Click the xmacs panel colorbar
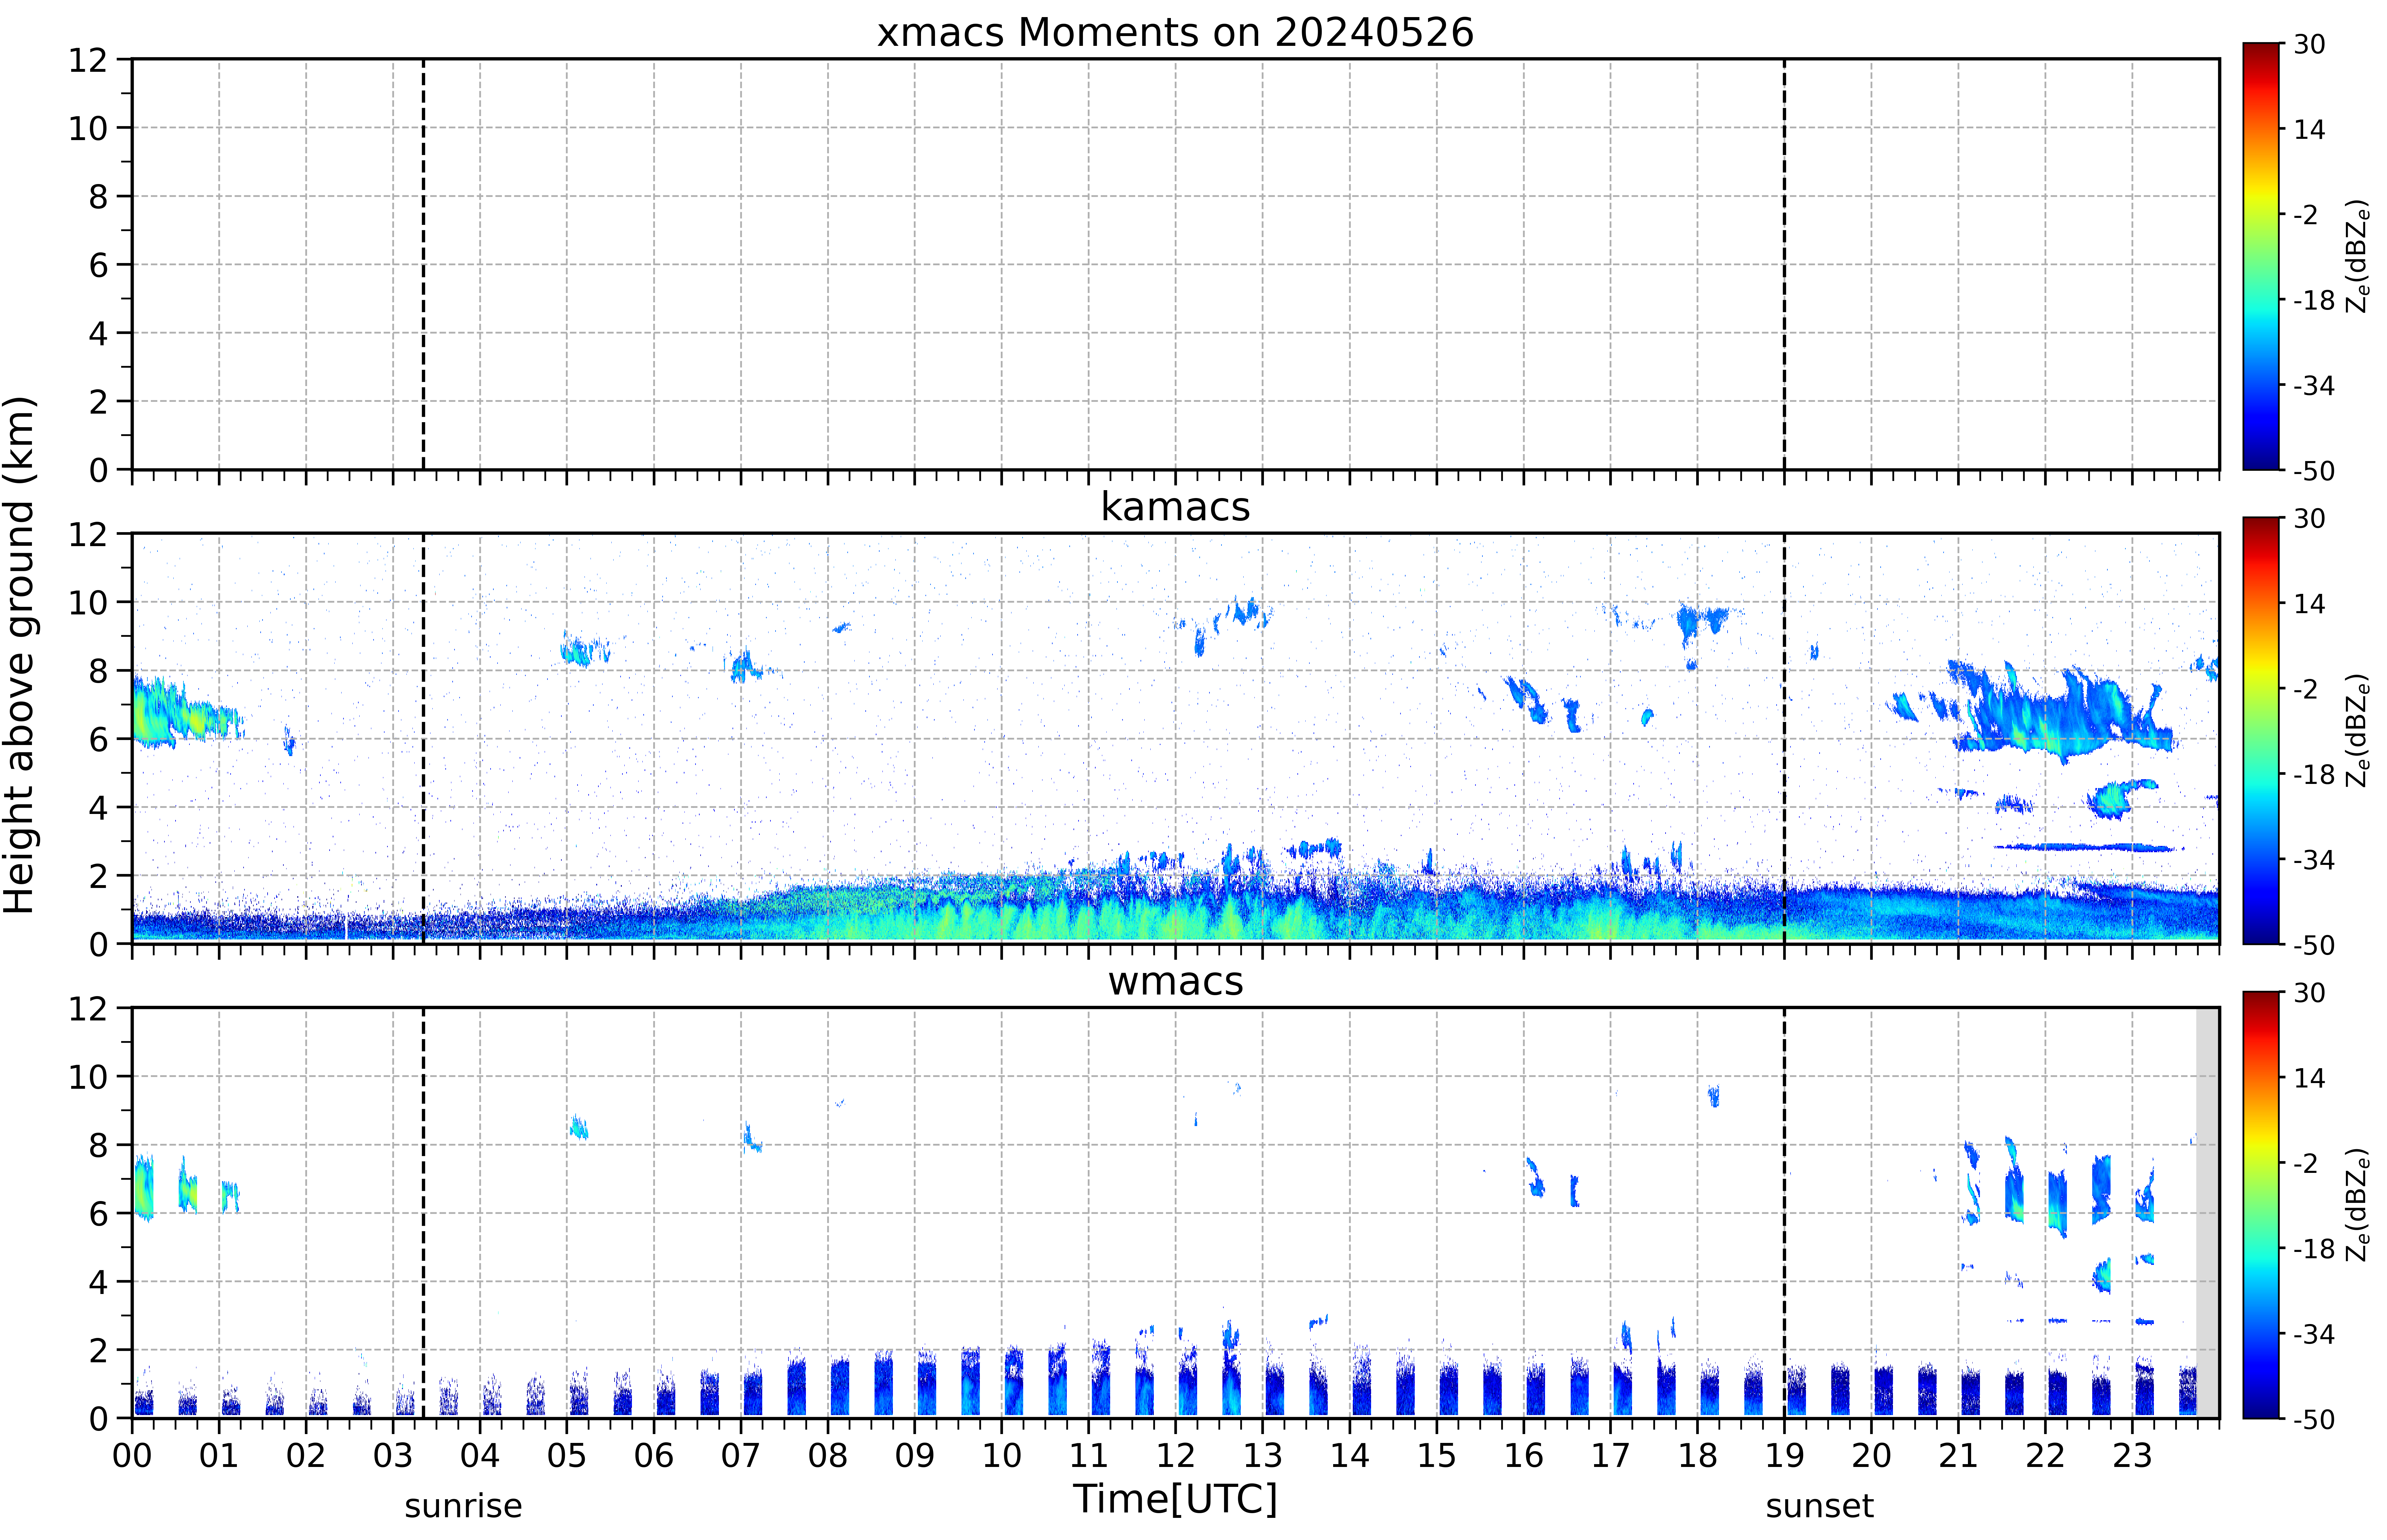The width and height of the screenshot is (2387, 1540). pyautogui.click(x=2261, y=256)
